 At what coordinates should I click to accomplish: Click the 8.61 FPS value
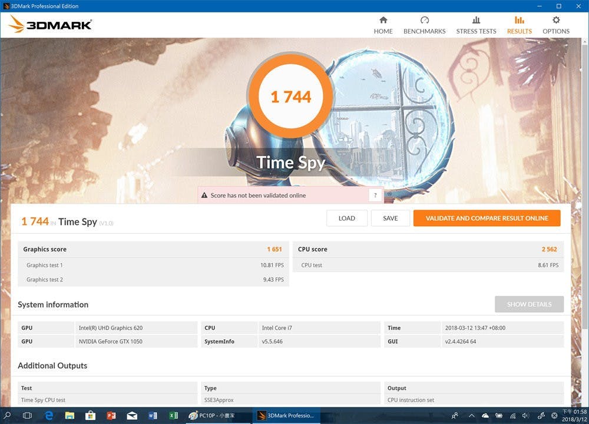coord(548,265)
